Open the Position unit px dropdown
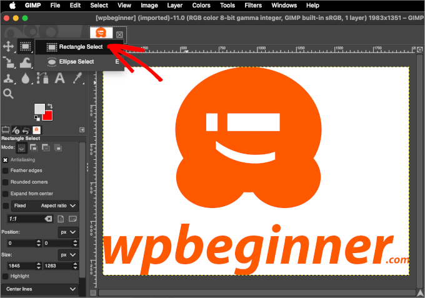The width and height of the screenshot is (425, 298). pyautogui.click(x=67, y=232)
